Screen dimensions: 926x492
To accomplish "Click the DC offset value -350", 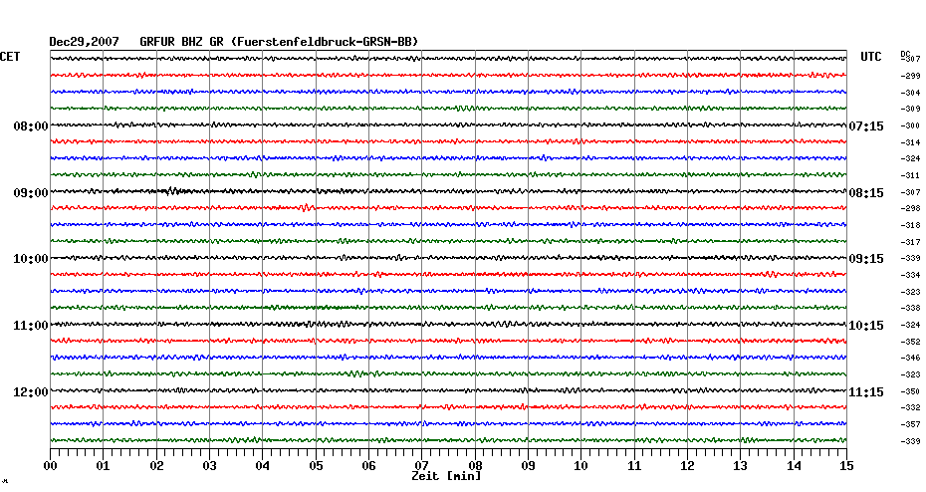I will [911, 391].
